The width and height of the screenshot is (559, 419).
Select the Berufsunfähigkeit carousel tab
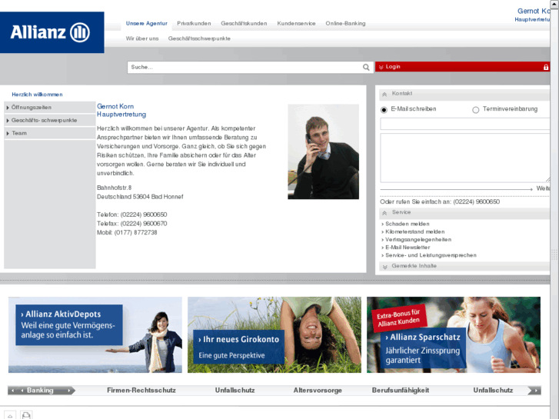pyautogui.click(x=401, y=391)
